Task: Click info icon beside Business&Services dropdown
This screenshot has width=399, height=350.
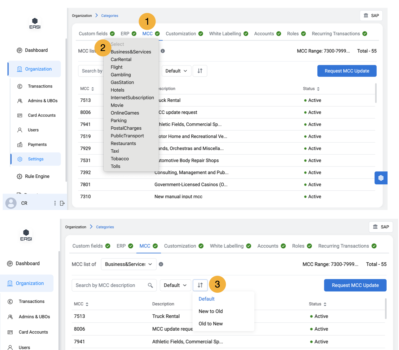Action: click(x=161, y=264)
